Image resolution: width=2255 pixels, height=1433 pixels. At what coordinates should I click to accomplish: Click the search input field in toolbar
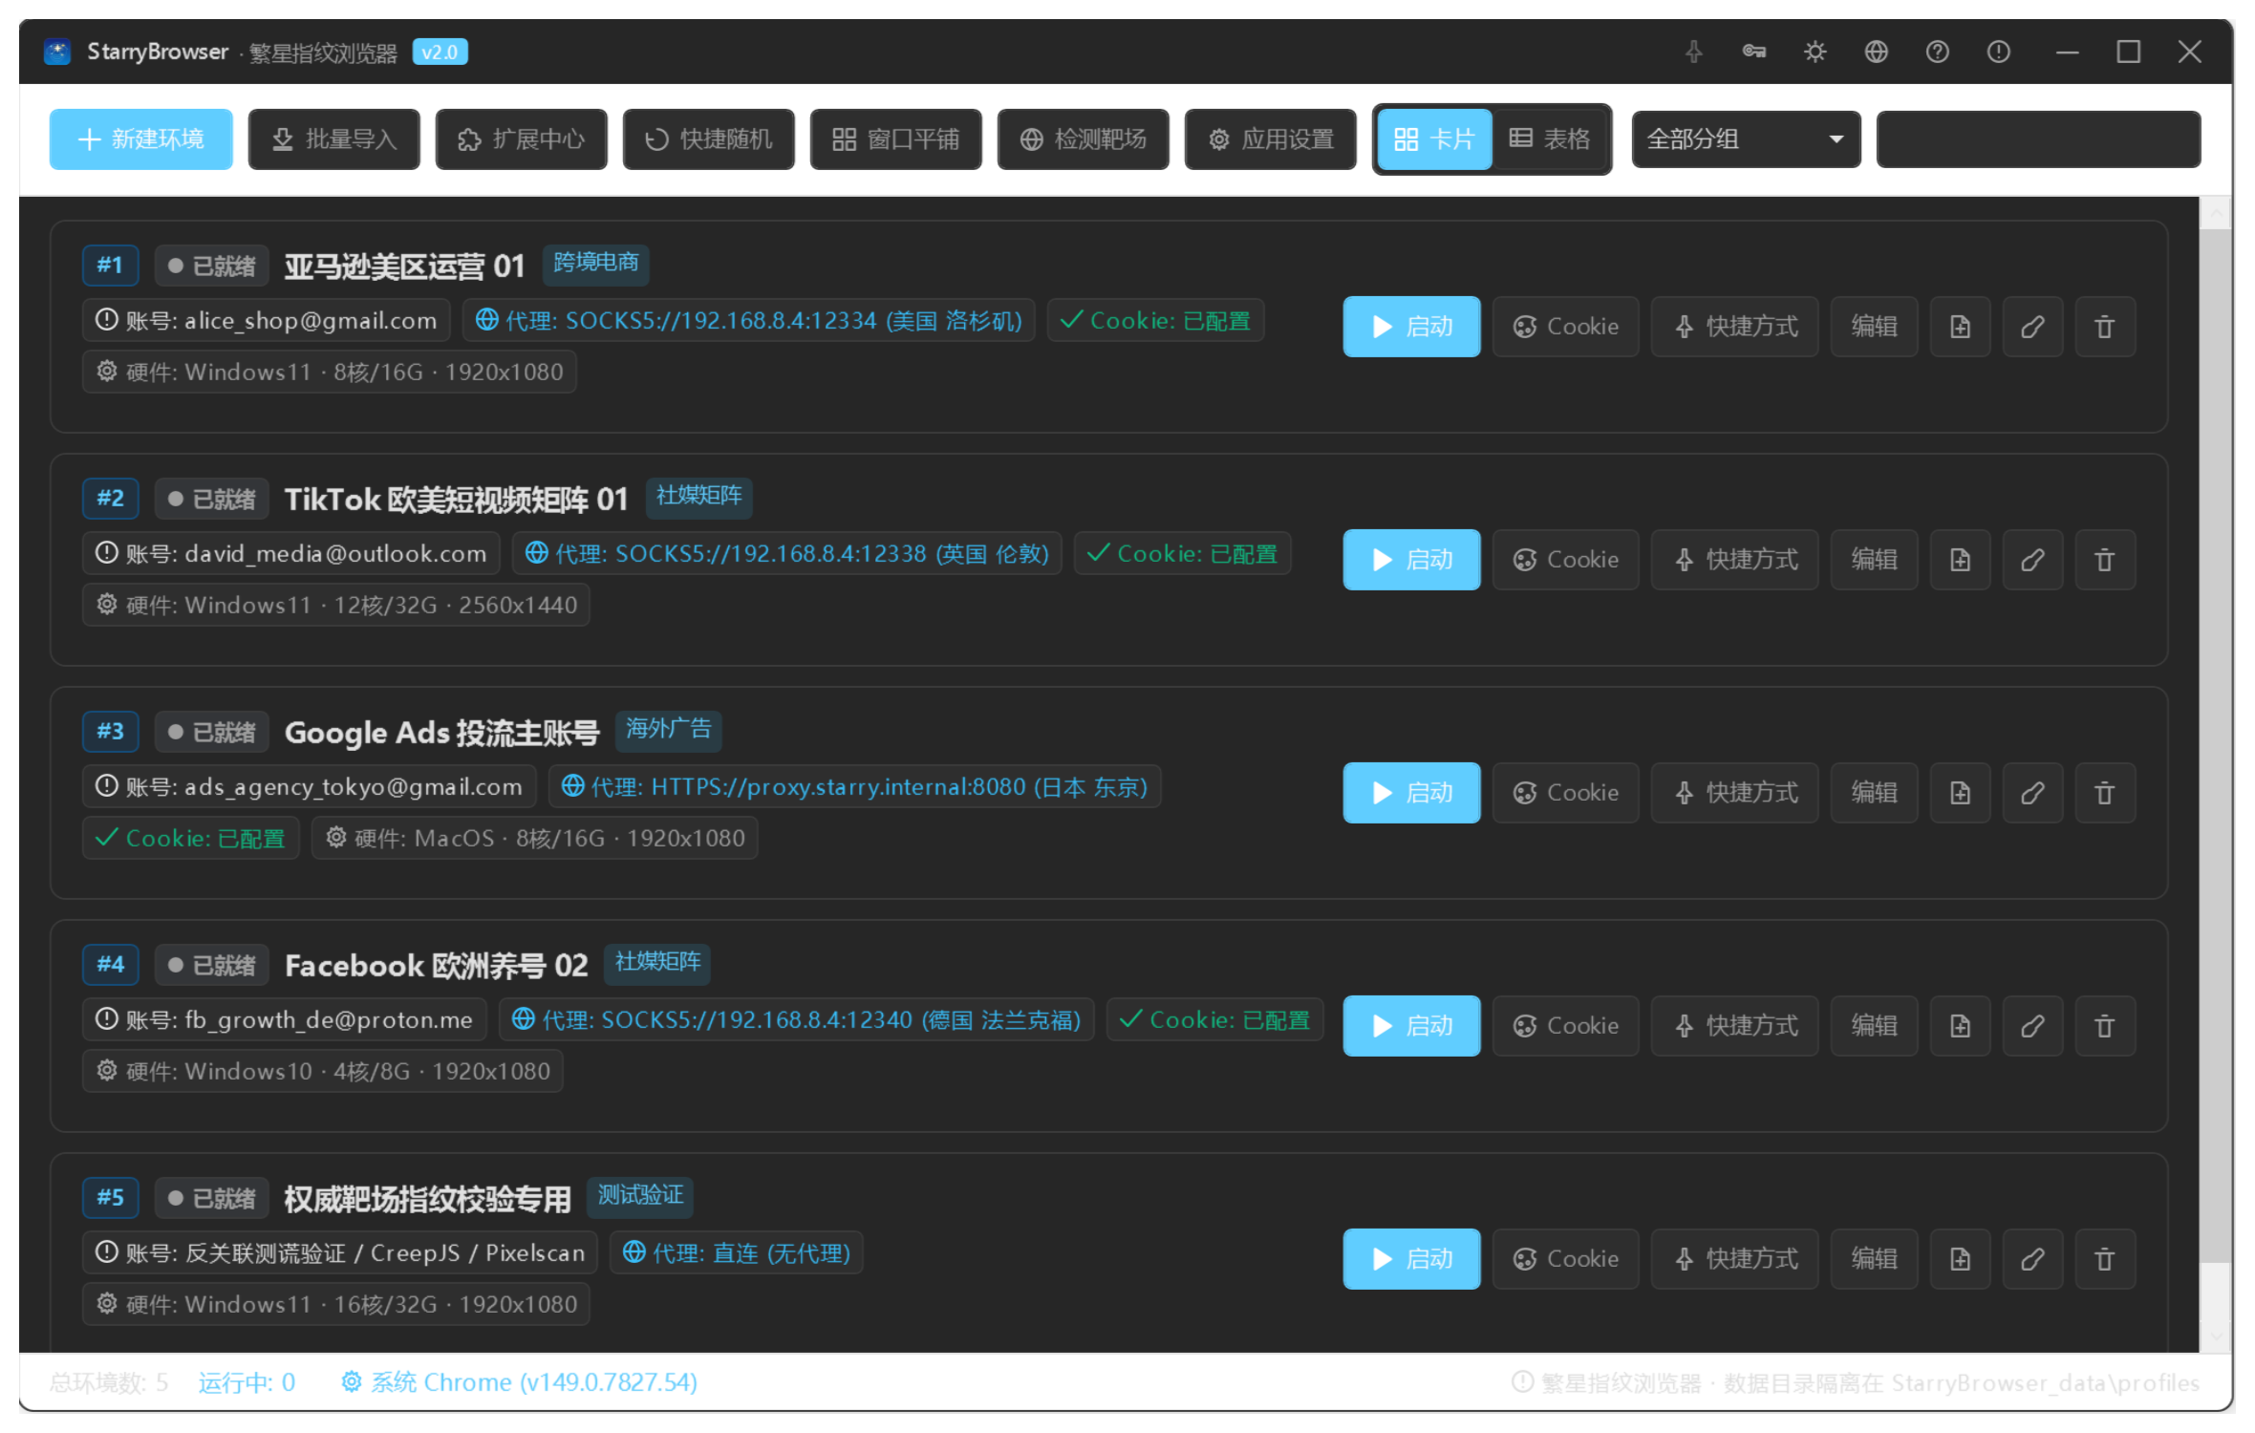tap(2038, 139)
